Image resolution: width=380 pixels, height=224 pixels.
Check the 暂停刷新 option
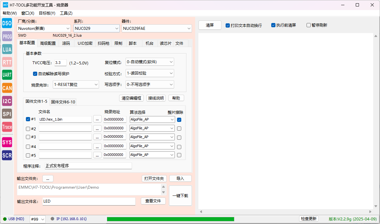pos(308,25)
